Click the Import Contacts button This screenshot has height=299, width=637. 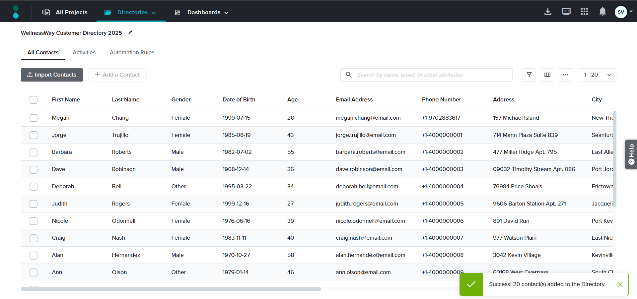tap(52, 75)
